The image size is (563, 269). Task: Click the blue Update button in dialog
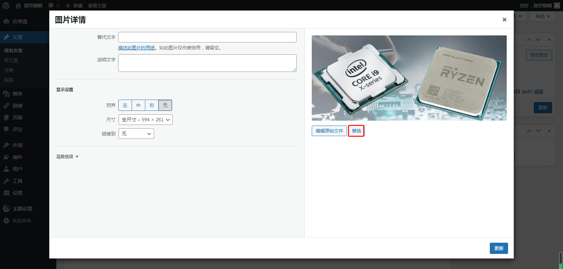click(x=499, y=248)
